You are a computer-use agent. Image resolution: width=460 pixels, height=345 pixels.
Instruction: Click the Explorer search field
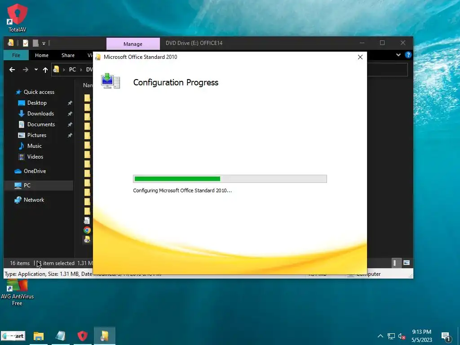[387, 70]
